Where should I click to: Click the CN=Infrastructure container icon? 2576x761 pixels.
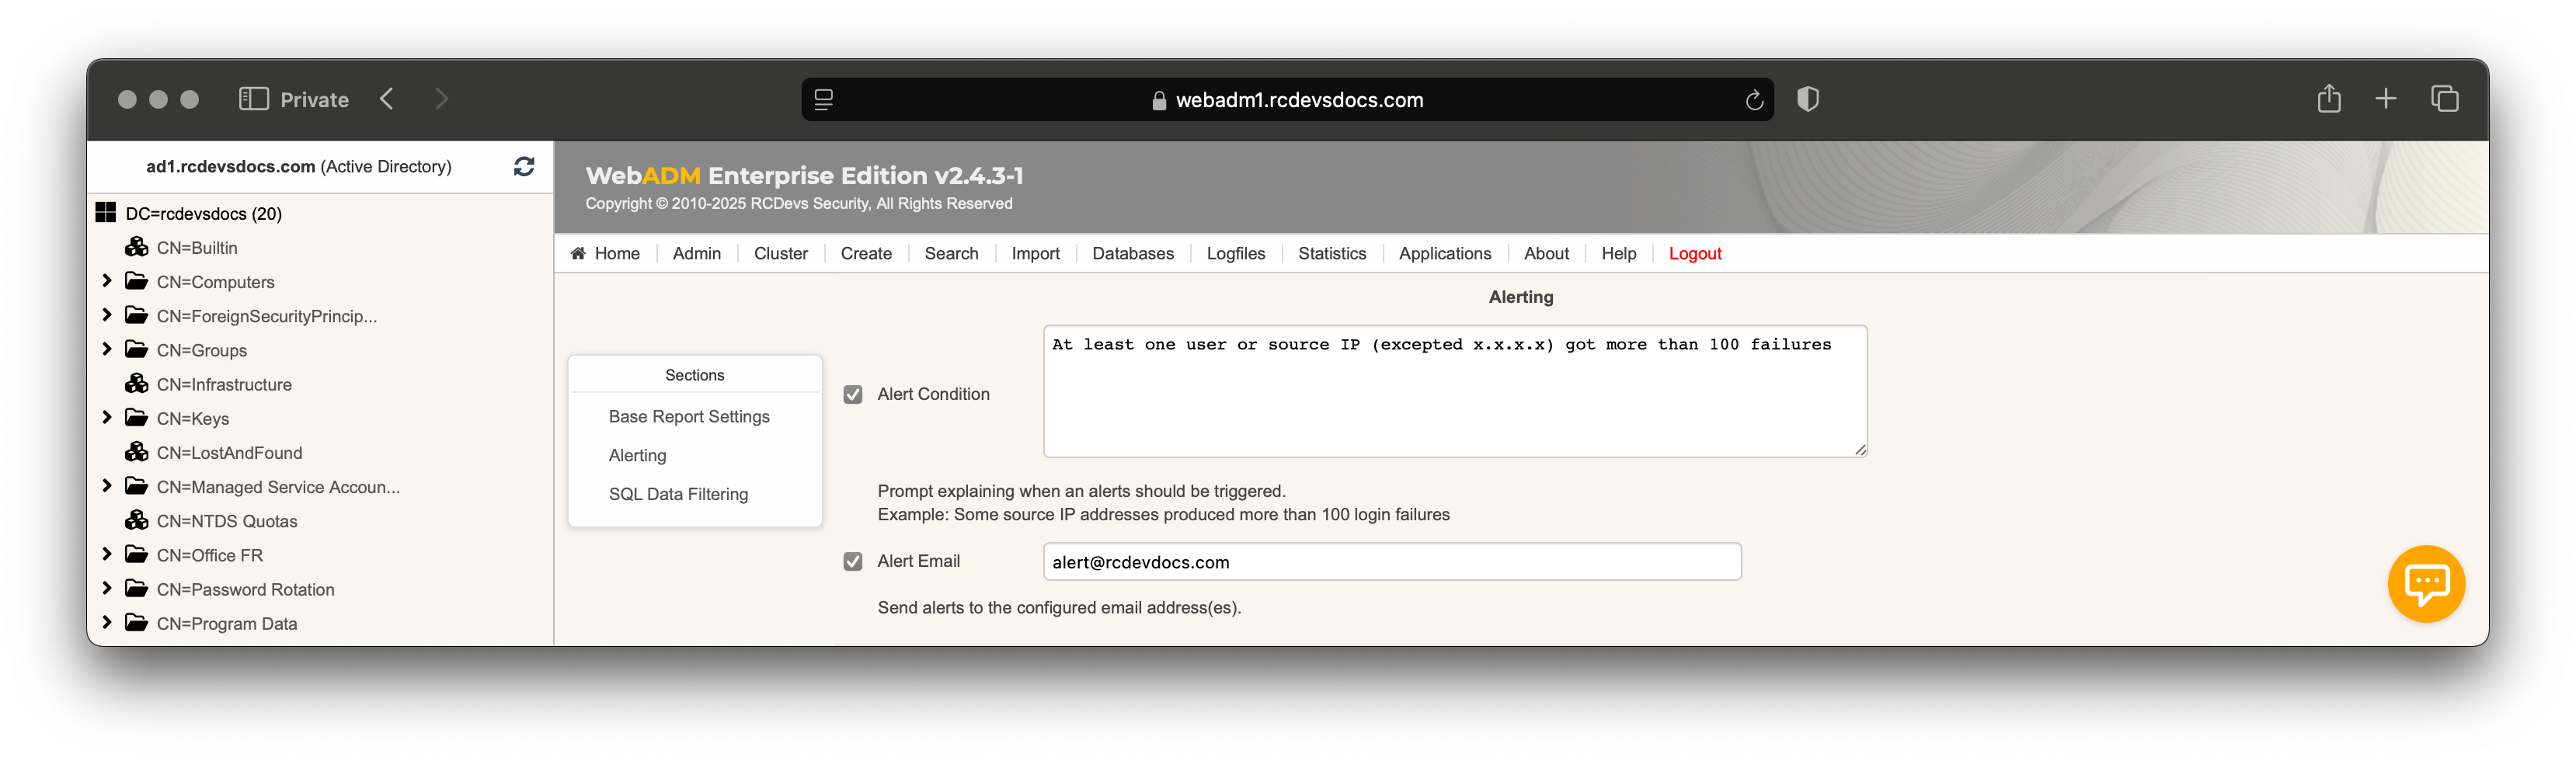point(137,384)
